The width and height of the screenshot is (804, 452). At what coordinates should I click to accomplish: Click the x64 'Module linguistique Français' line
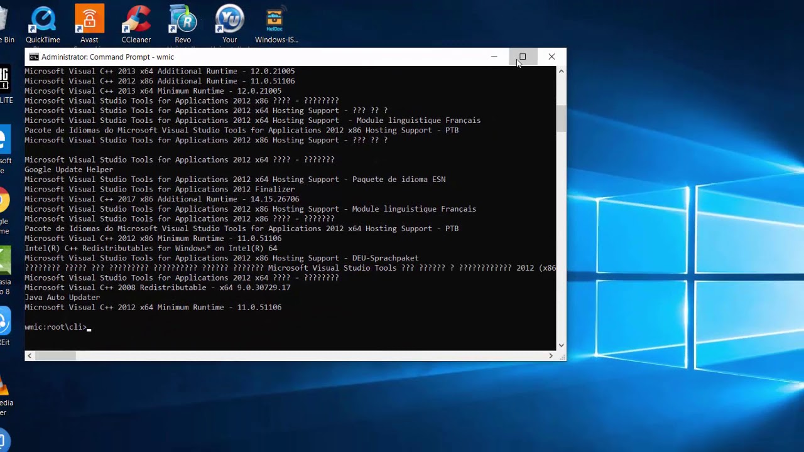click(253, 120)
